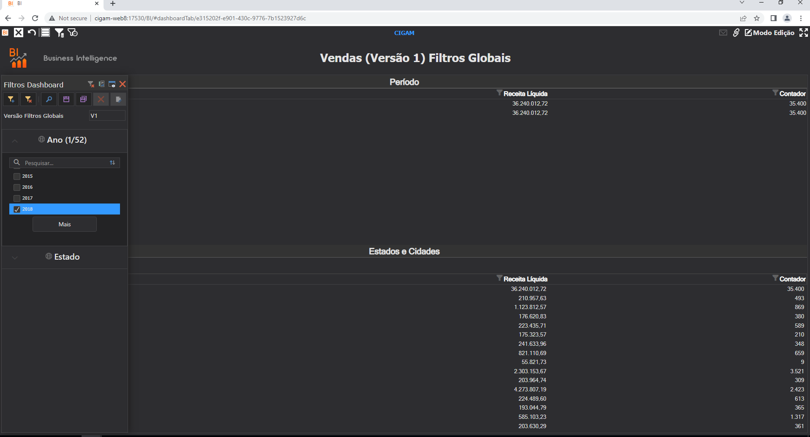Check the 2016 year checkbox
810x437 pixels.
[17, 187]
